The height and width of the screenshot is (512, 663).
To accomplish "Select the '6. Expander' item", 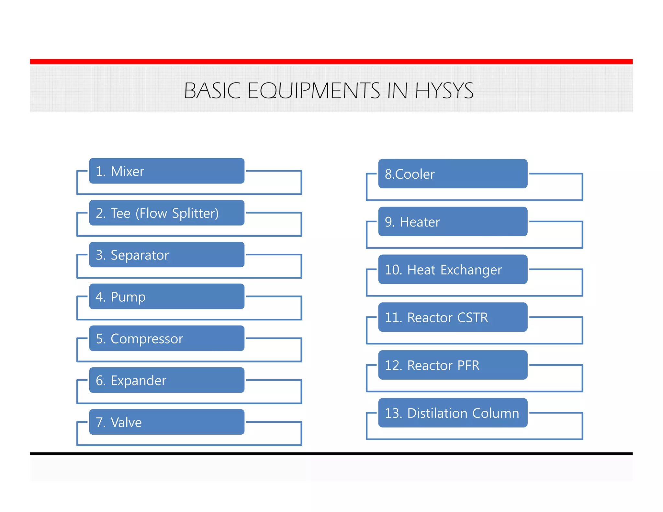I will click(x=166, y=380).
